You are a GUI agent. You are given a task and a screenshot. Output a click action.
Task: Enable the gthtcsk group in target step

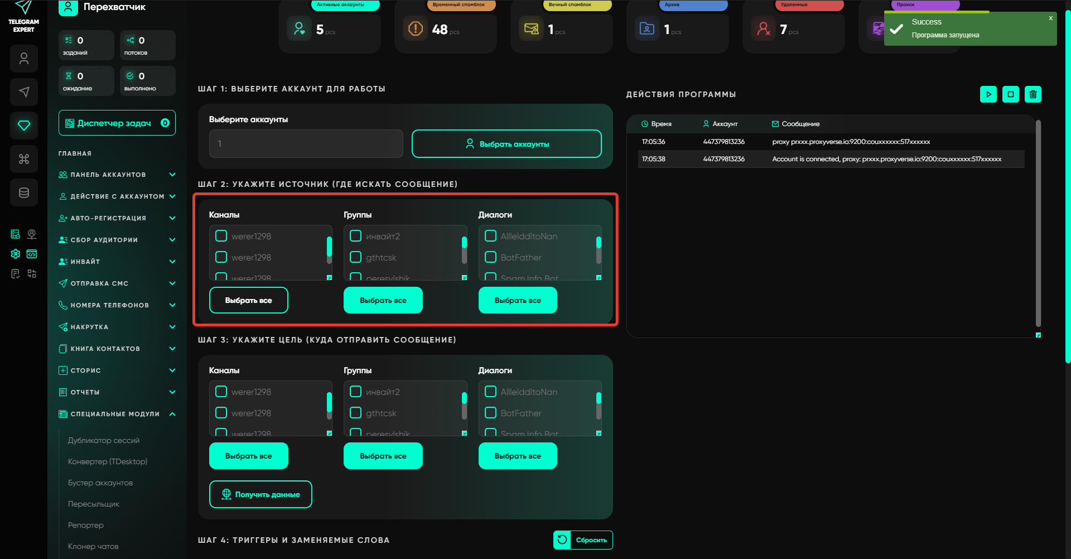pyautogui.click(x=356, y=413)
